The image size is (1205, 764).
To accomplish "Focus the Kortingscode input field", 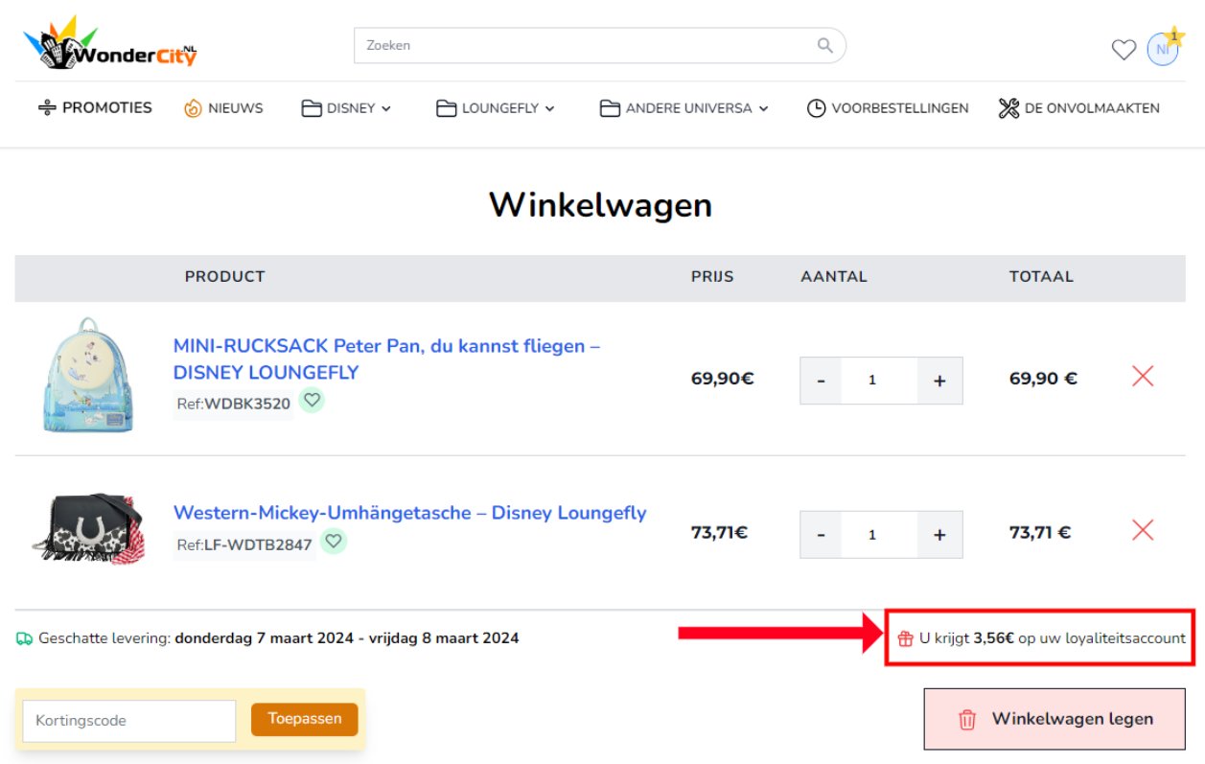I will pyautogui.click(x=129, y=721).
